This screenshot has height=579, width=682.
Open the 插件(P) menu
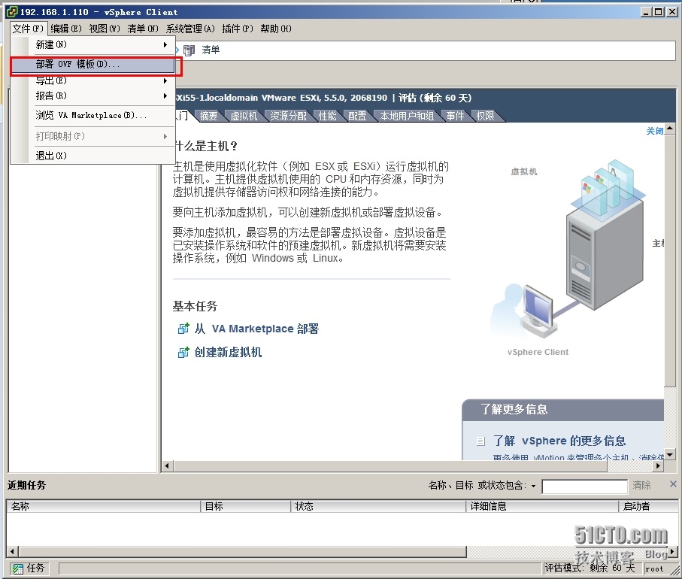pyautogui.click(x=237, y=29)
